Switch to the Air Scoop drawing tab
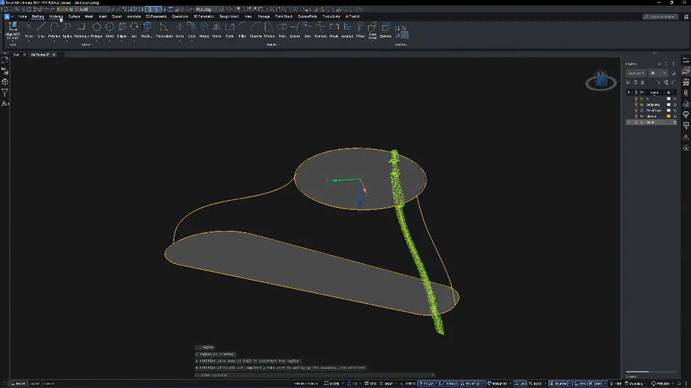Viewport: 691px width, 388px height. pyautogui.click(x=40, y=55)
